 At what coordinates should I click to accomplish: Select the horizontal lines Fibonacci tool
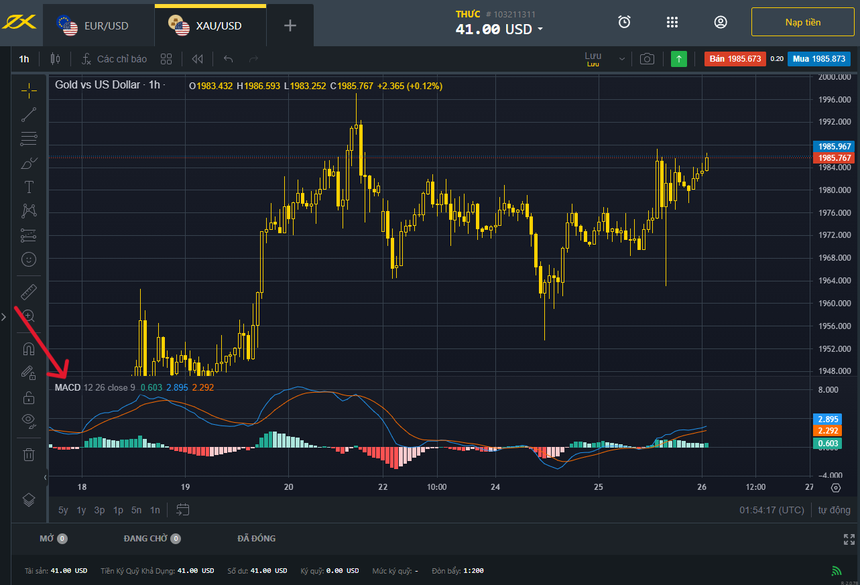(x=29, y=139)
